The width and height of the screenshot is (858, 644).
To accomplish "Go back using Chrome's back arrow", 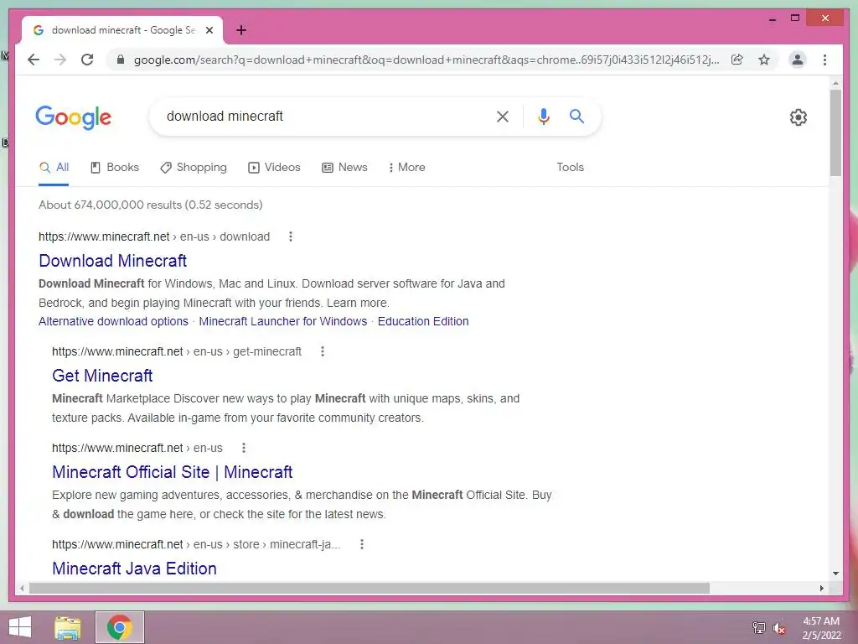I will tap(34, 60).
